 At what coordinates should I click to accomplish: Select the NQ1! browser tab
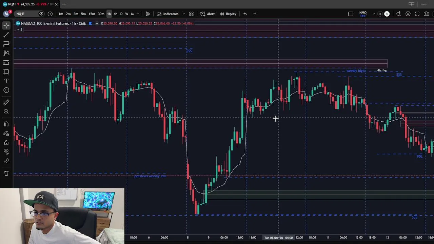30,4
